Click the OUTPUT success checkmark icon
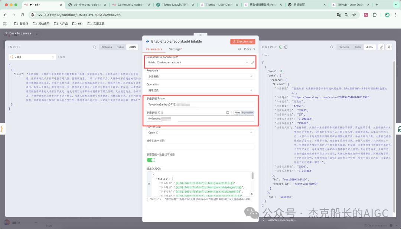Image resolution: width=401 pixels, height=229 pixels. pos(281,47)
